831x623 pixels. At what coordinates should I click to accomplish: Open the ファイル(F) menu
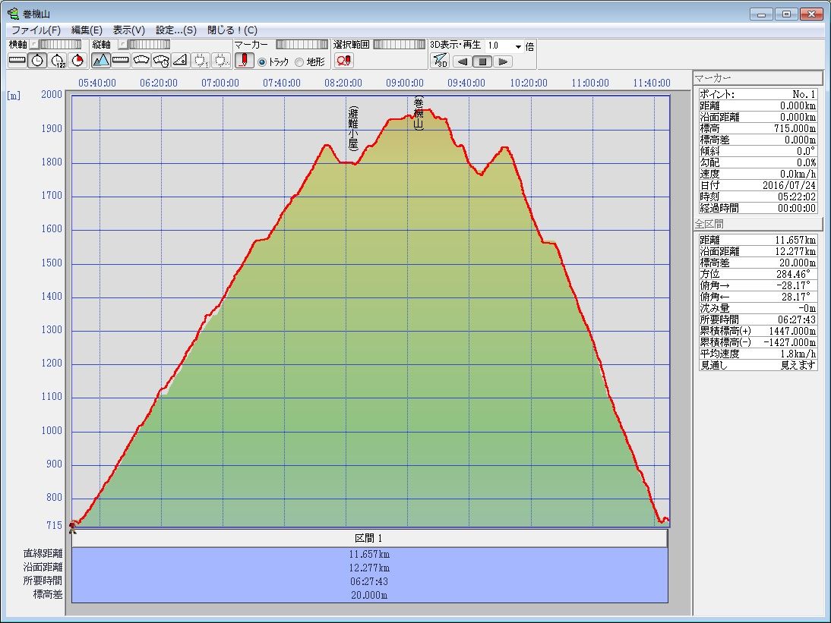(x=36, y=30)
